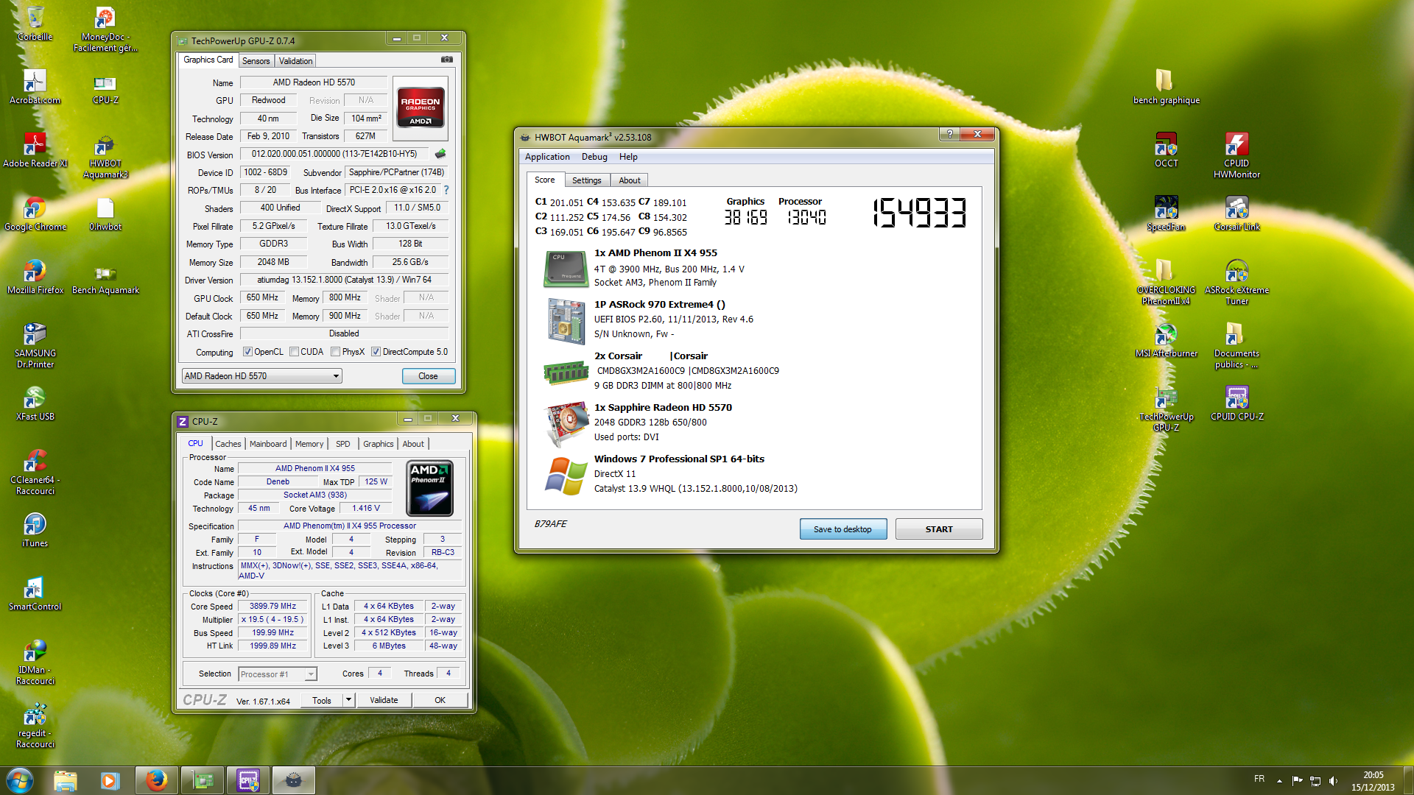
Task: Open the Caches tab in CPU-Z
Action: click(x=228, y=444)
